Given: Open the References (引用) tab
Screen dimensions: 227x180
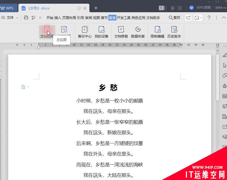Looking at the screenshot, I should [x=81, y=18].
